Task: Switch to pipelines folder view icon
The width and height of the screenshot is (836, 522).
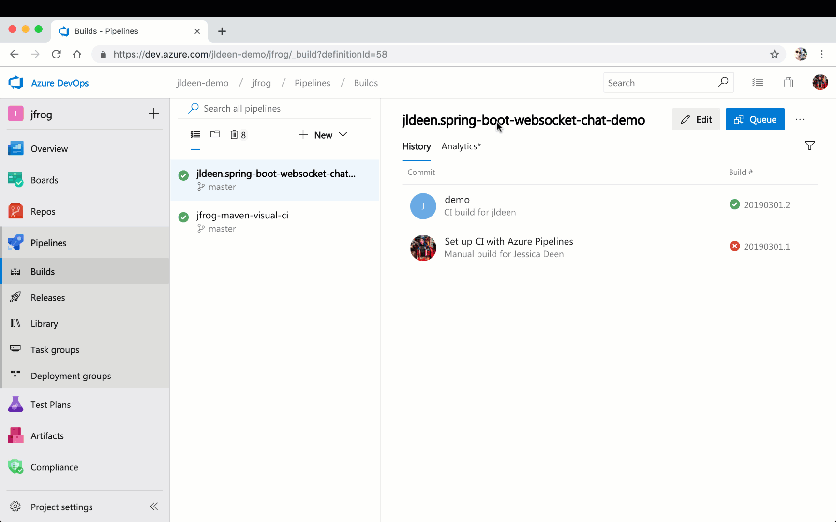Action: [x=215, y=134]
